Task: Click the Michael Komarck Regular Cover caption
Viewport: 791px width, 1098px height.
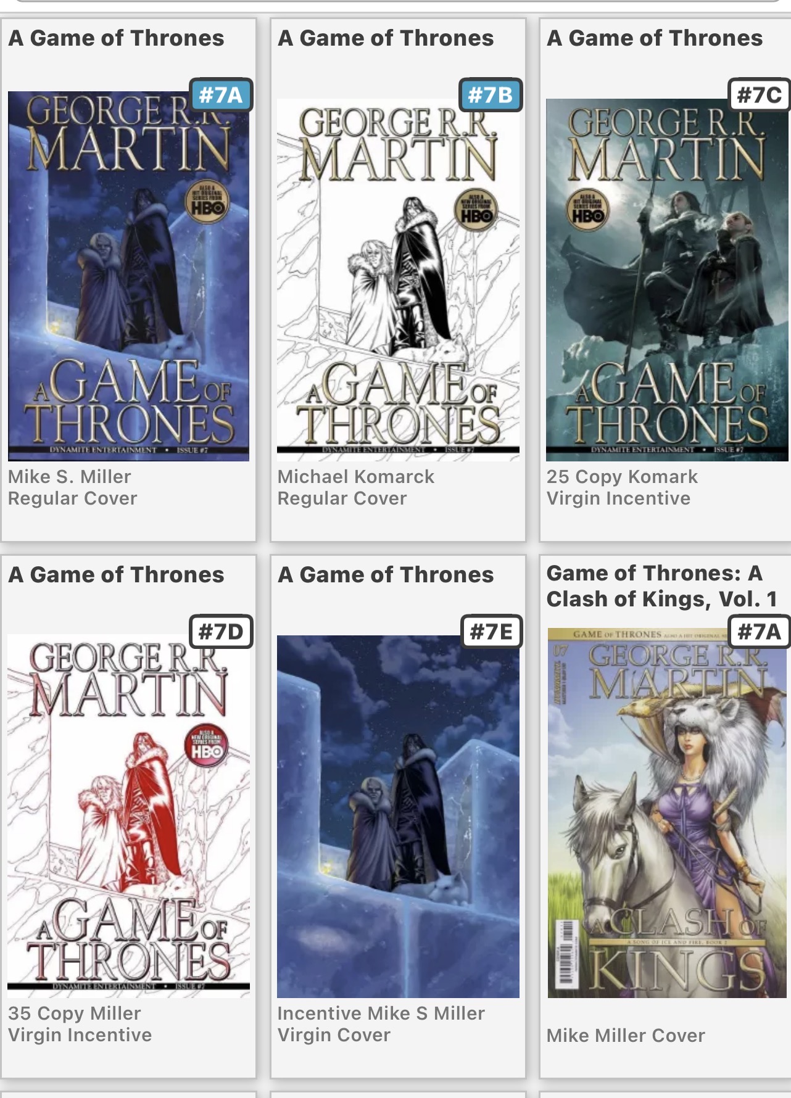Action: point(356,487)
